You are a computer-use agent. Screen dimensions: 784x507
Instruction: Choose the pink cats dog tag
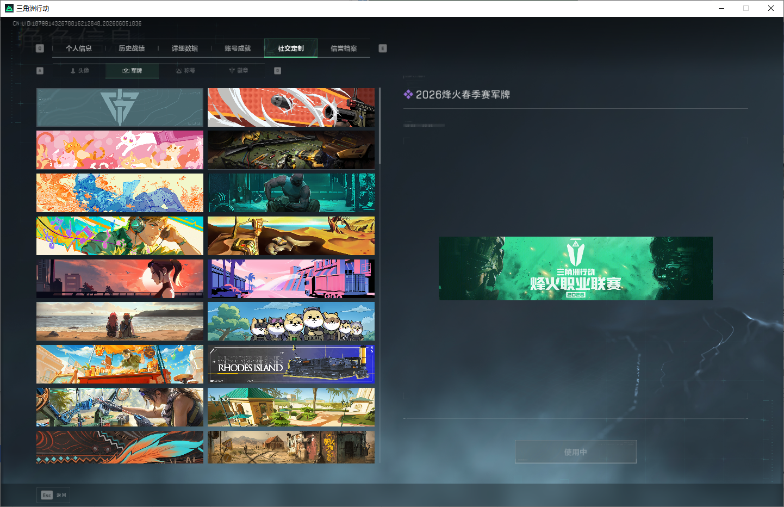click(120, 150)
